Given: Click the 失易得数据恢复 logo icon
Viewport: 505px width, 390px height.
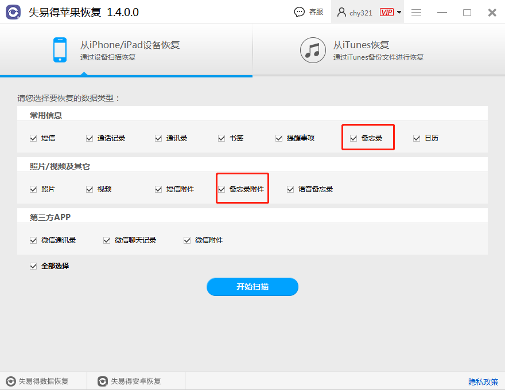Looking at the screenshot, I should (11, 381).
